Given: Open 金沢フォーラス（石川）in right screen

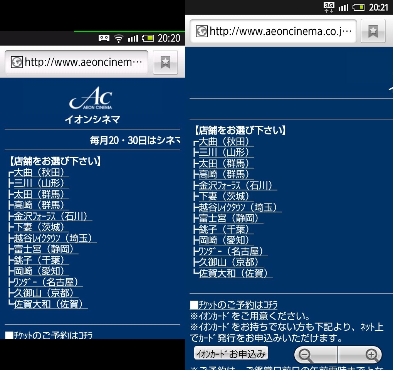Looking at the screenshot, I should [x=238, y=185].
